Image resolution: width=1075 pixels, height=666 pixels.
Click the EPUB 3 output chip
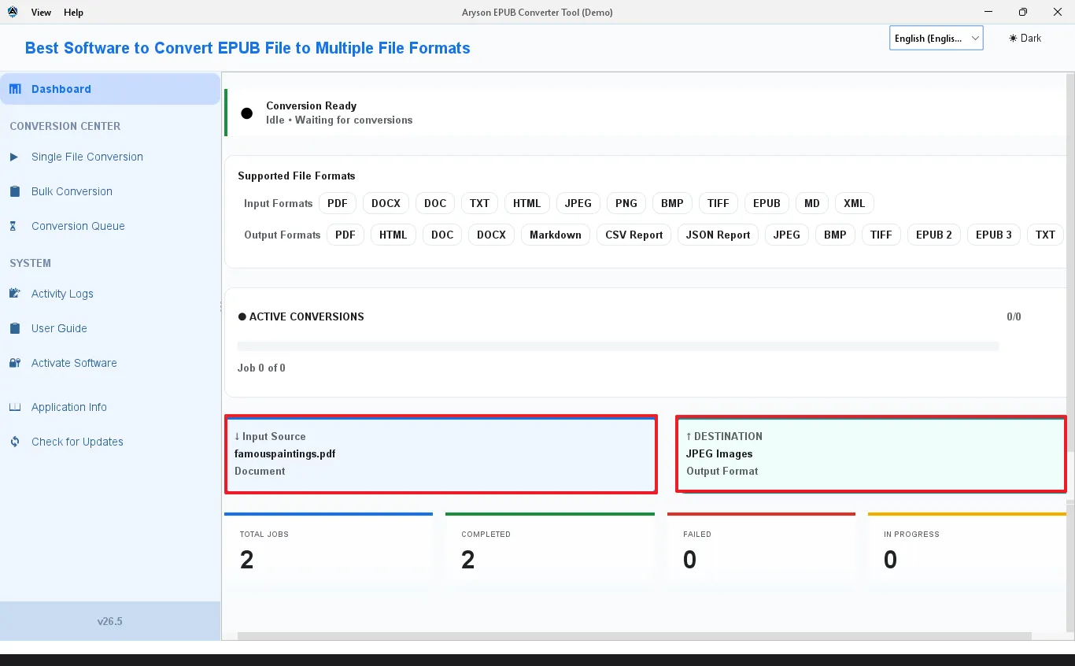(994, 235)
